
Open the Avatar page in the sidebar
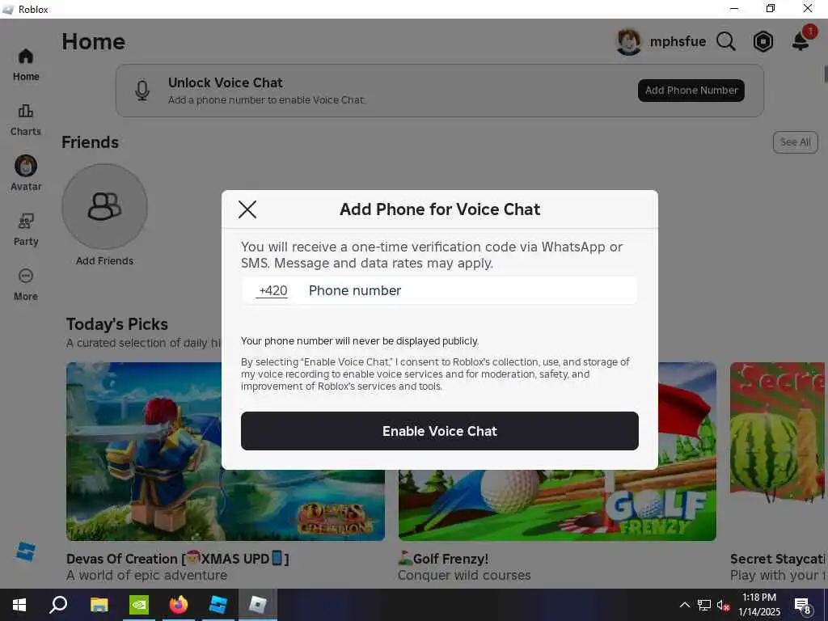[x=26, y=174]
